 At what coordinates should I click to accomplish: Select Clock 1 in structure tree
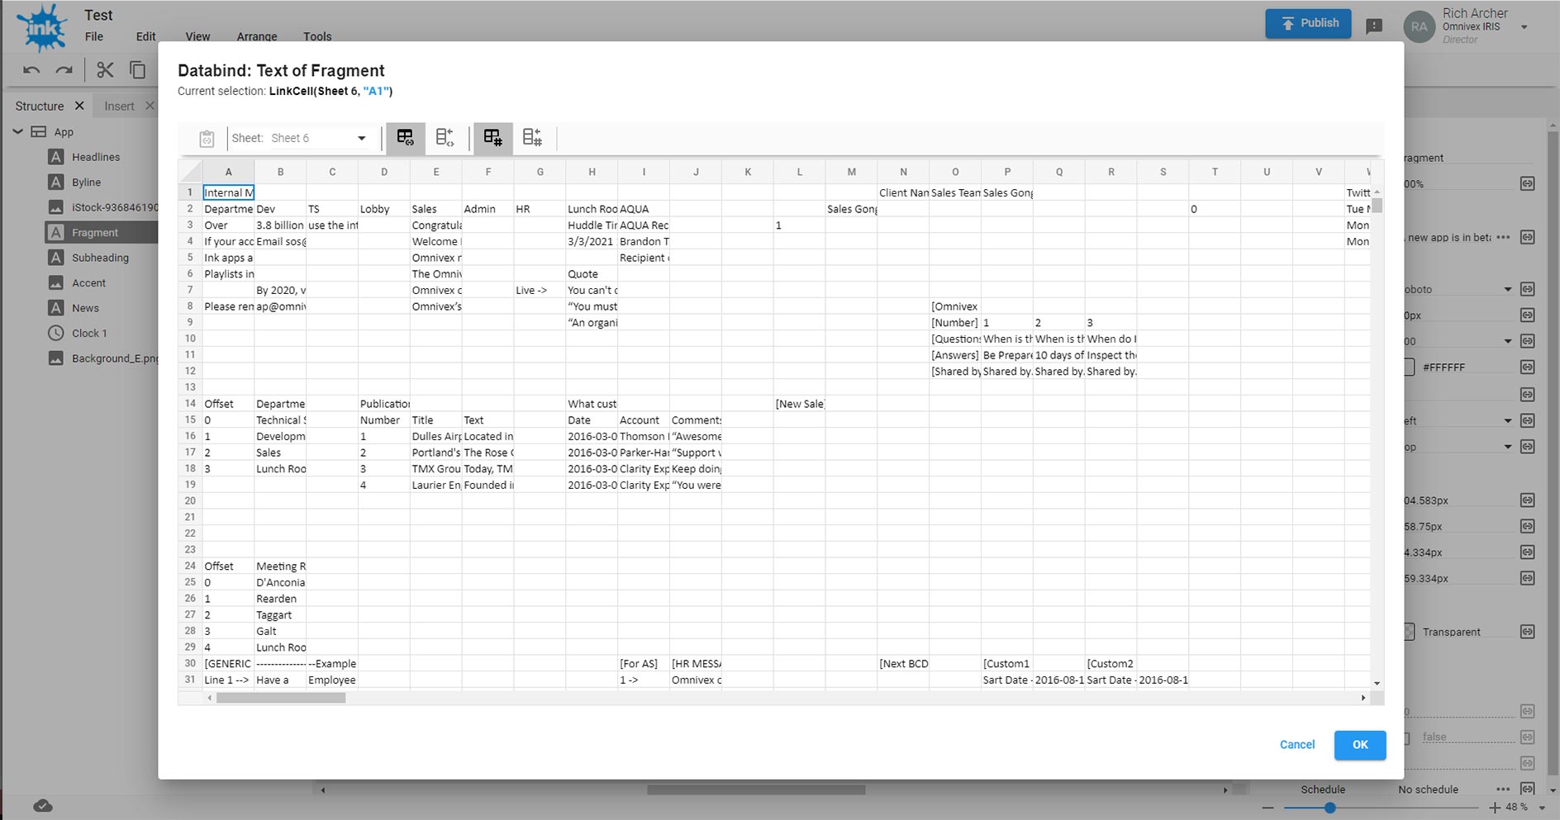(89, 334)
